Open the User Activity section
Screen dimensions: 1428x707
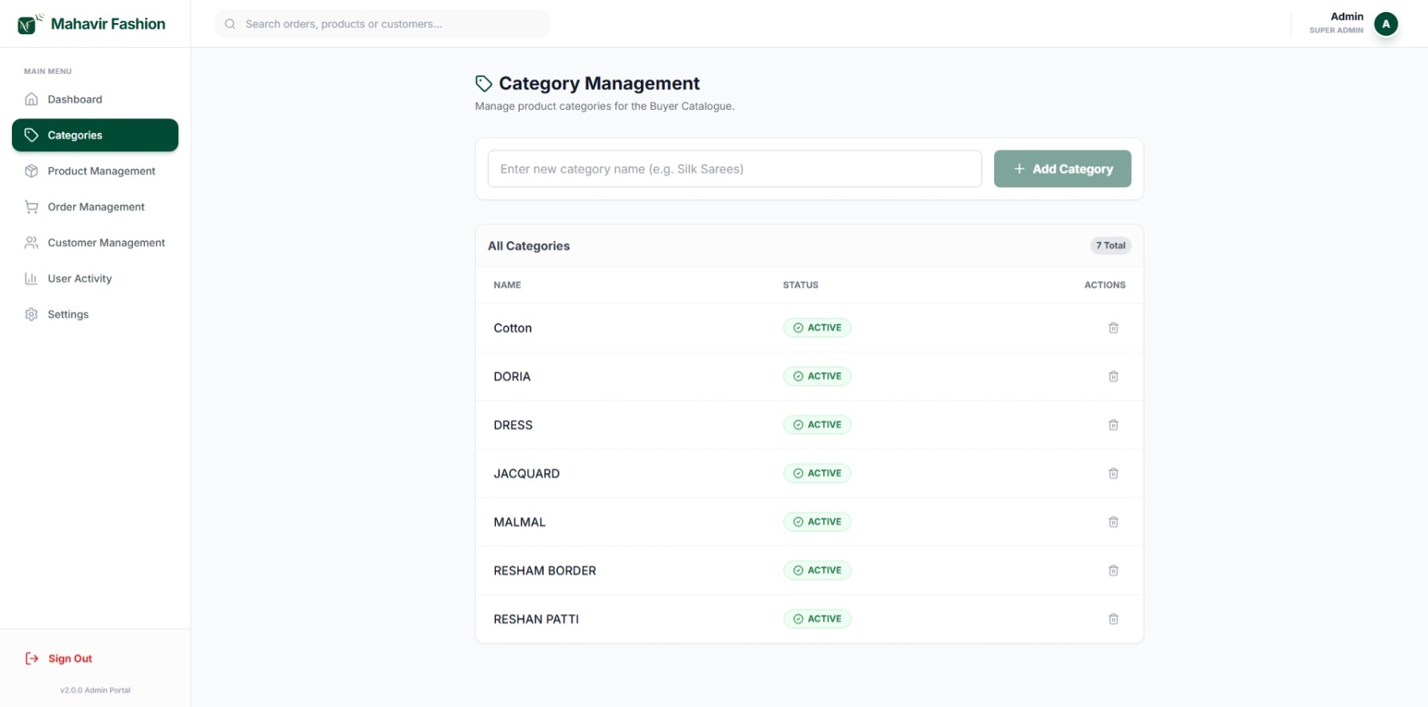point(80,278)
